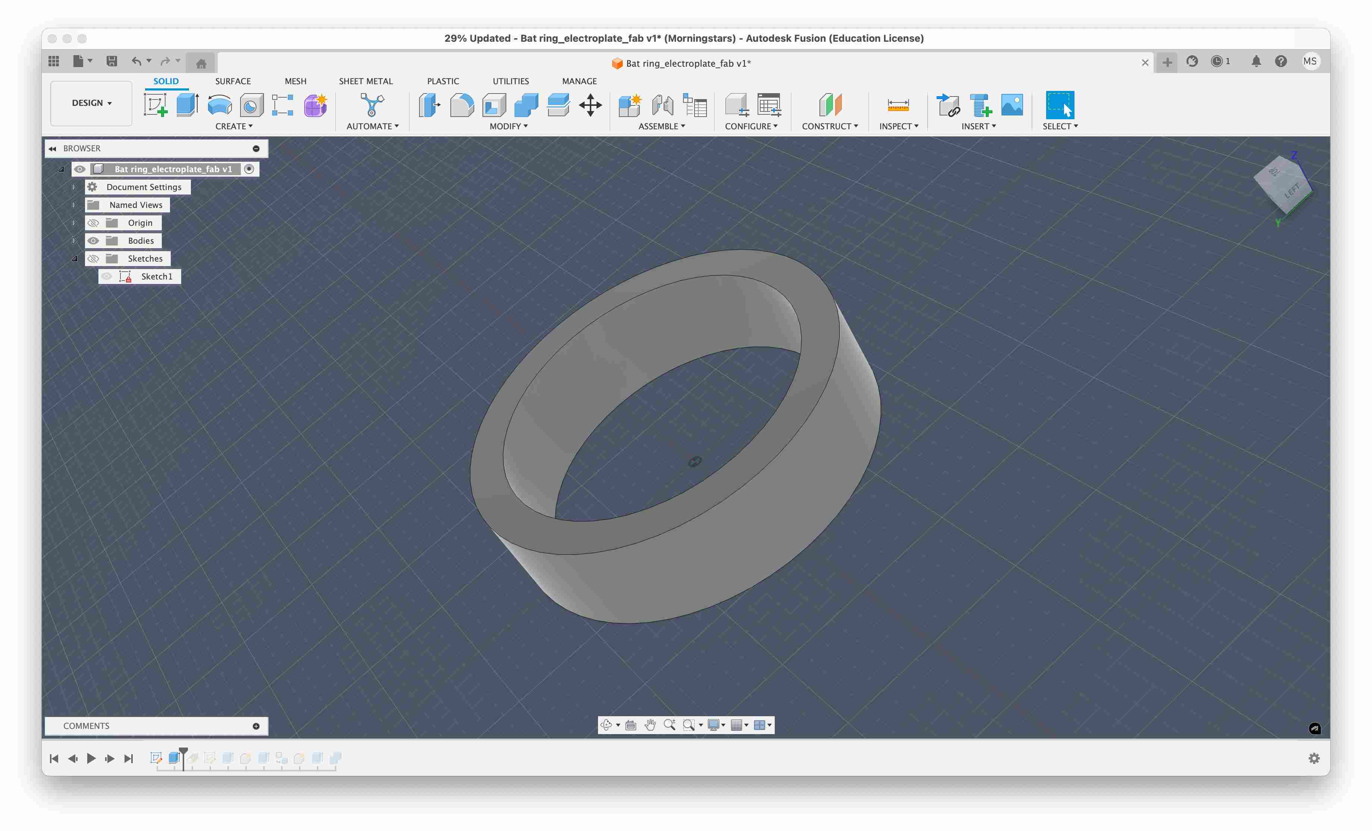Click the Zoom magnifier tool in navigation bar

669,725
